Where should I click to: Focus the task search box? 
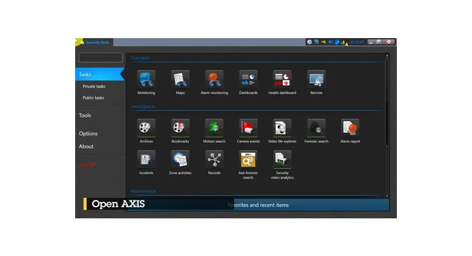(100, 57)
